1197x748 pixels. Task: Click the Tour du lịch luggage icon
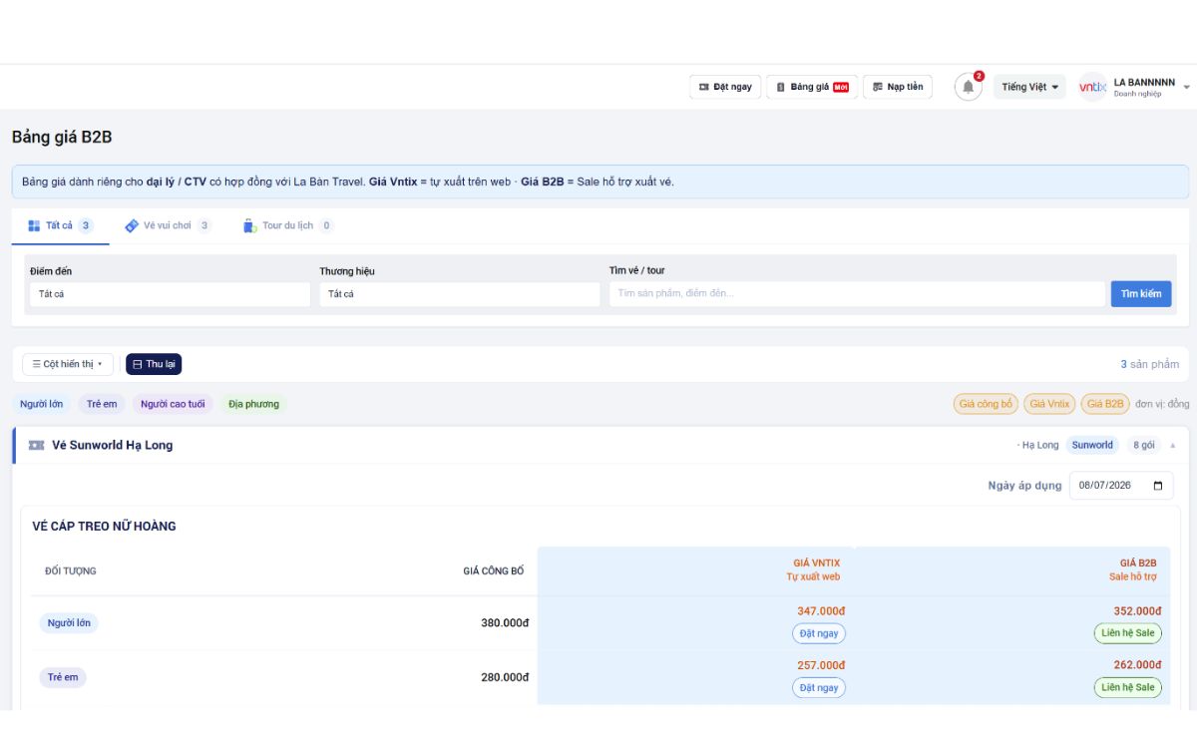[x=249, y=225]
